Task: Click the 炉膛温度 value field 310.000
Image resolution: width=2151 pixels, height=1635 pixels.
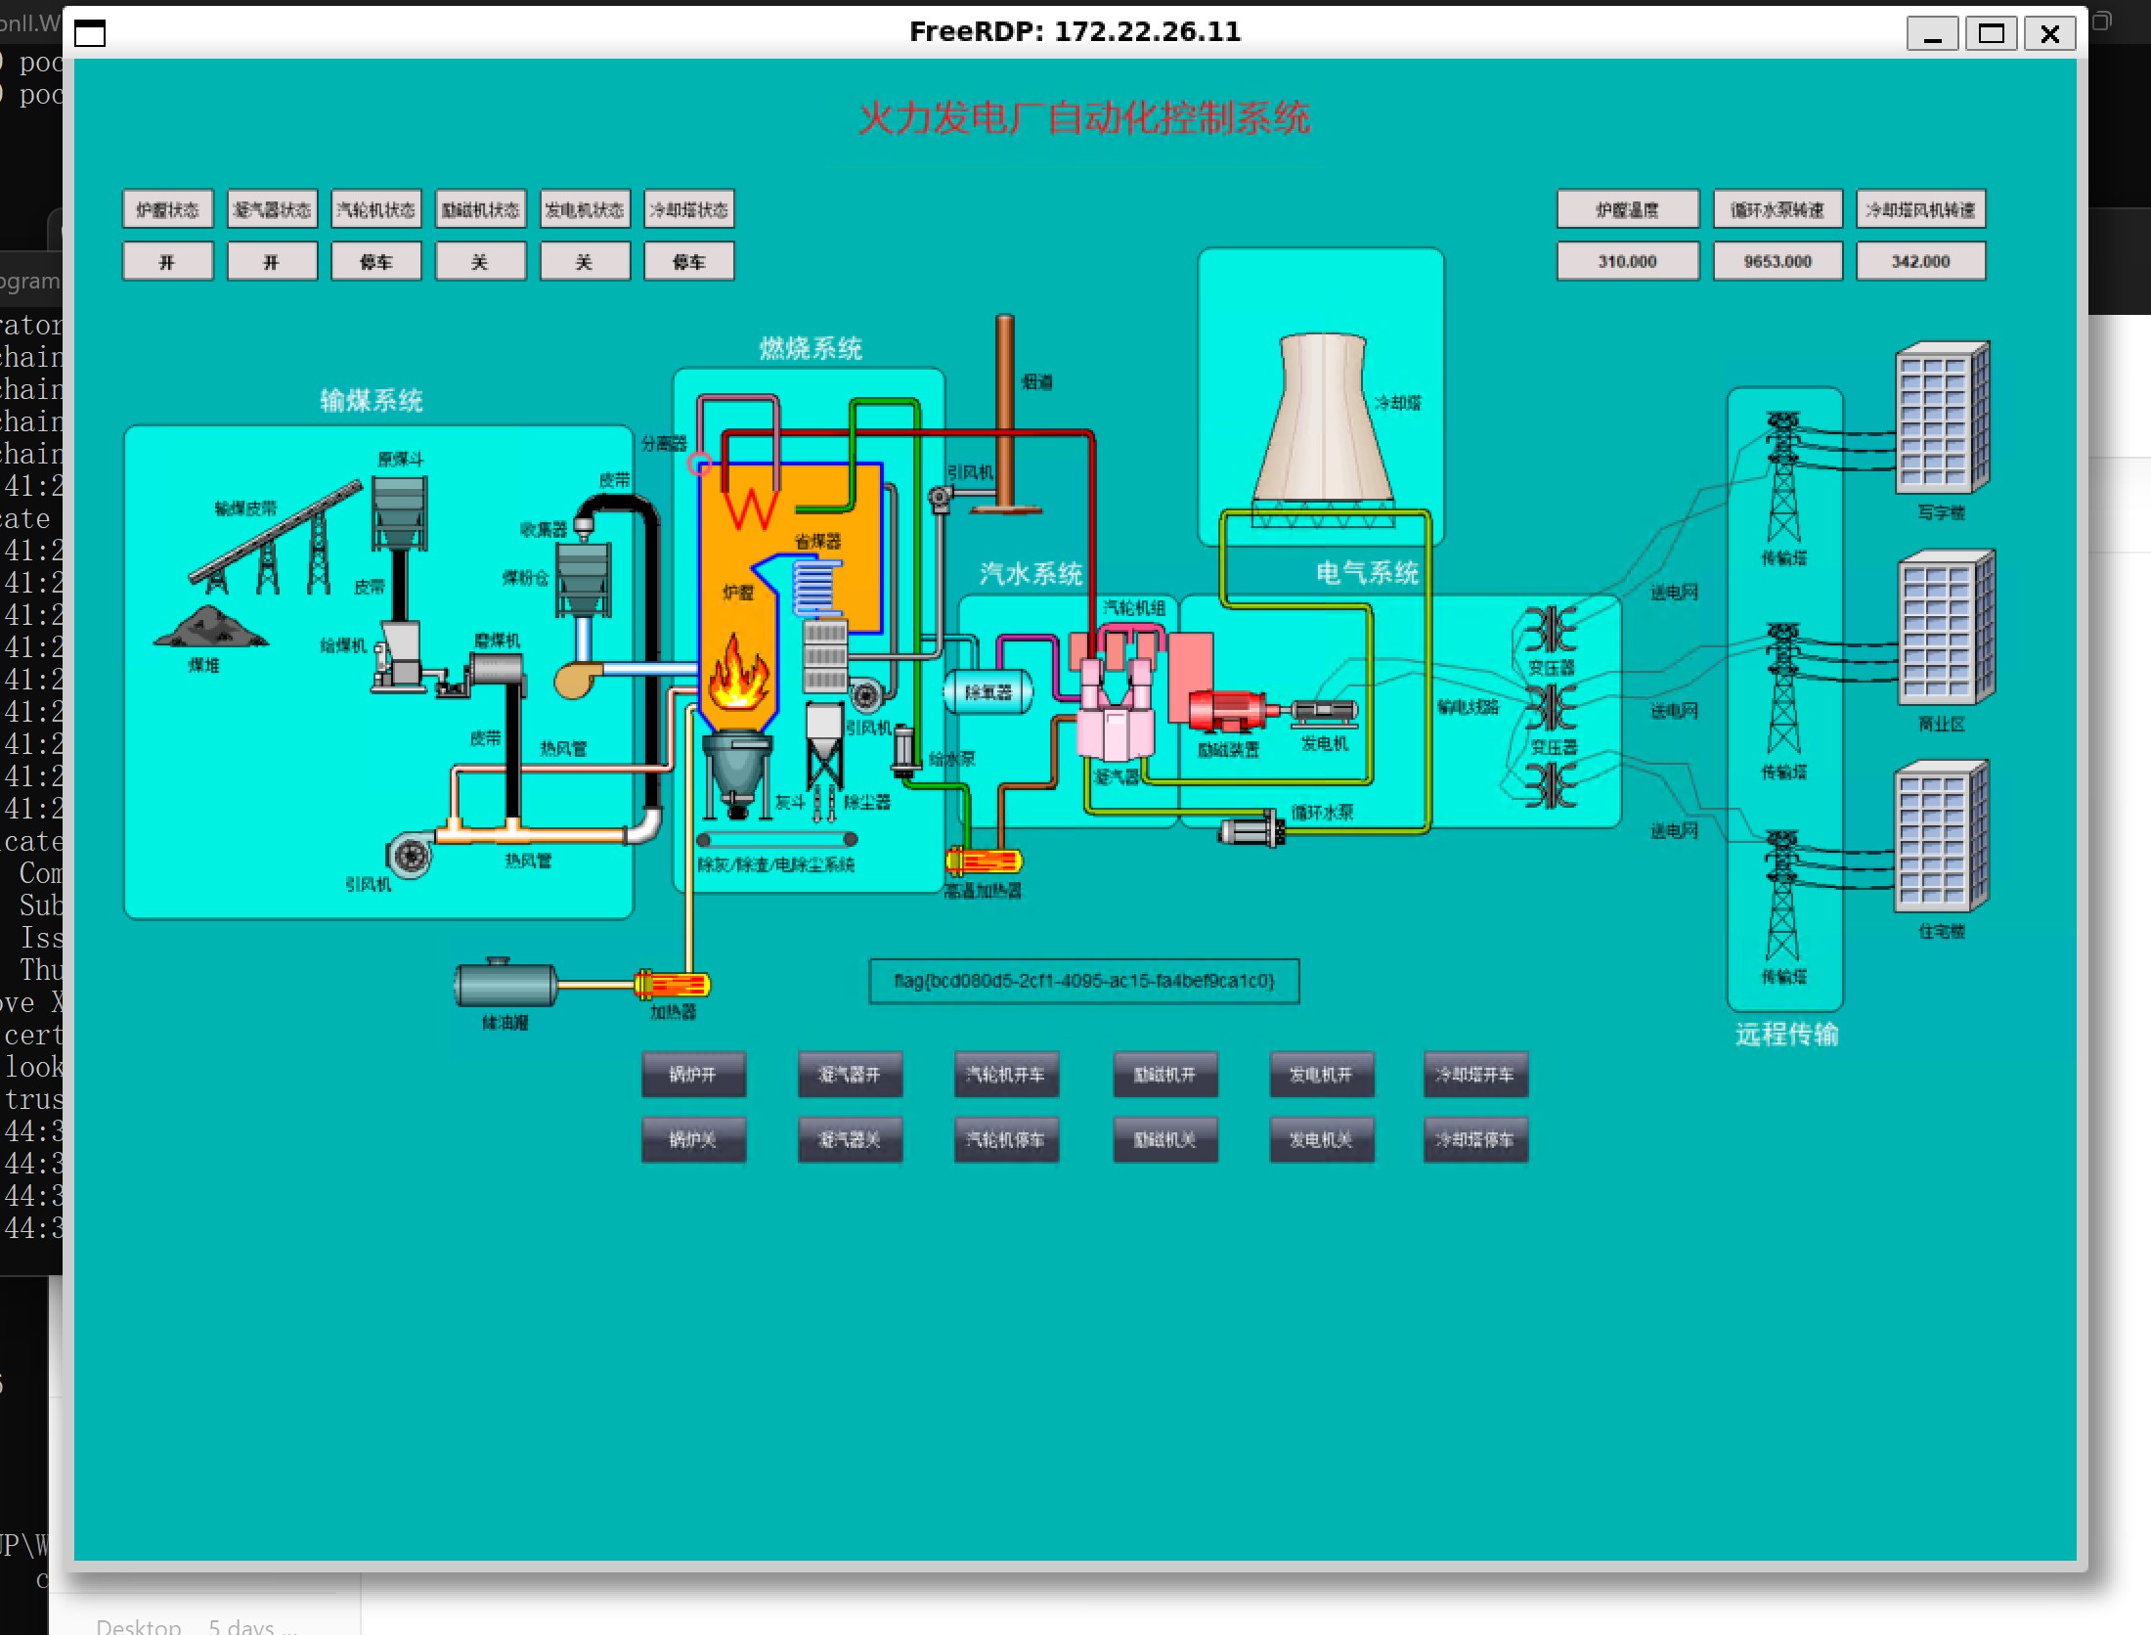Action: coord(1627,261)
